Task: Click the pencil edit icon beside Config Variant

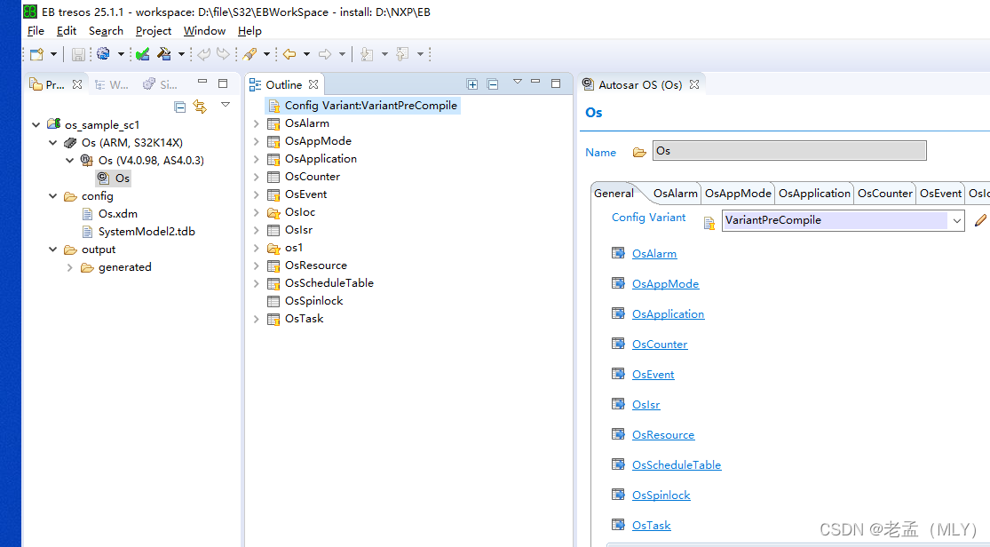Action: tap(980, 220)
